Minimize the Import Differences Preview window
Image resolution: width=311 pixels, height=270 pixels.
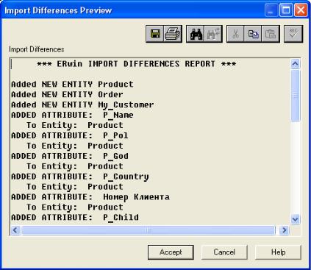coord(271,10)
